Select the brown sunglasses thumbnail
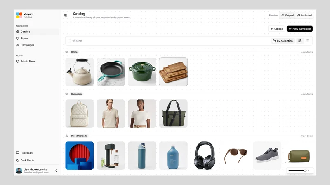Image resolution: width=330 pixels, height=185 pixels. pos(236,156)
